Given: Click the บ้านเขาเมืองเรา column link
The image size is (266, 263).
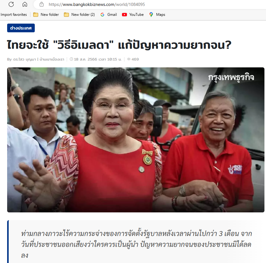Looking at the screenshot, I should coord(52,59).
